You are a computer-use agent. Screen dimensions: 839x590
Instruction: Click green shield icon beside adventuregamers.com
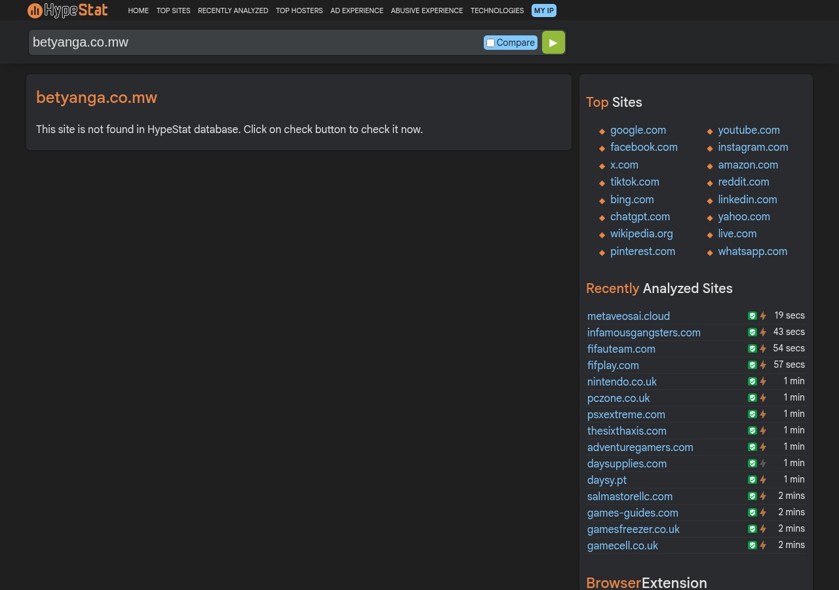pos(752,447)
